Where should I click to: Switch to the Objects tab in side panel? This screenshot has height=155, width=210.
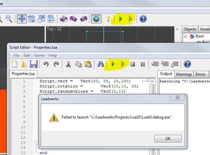click(x=190, y=29)
